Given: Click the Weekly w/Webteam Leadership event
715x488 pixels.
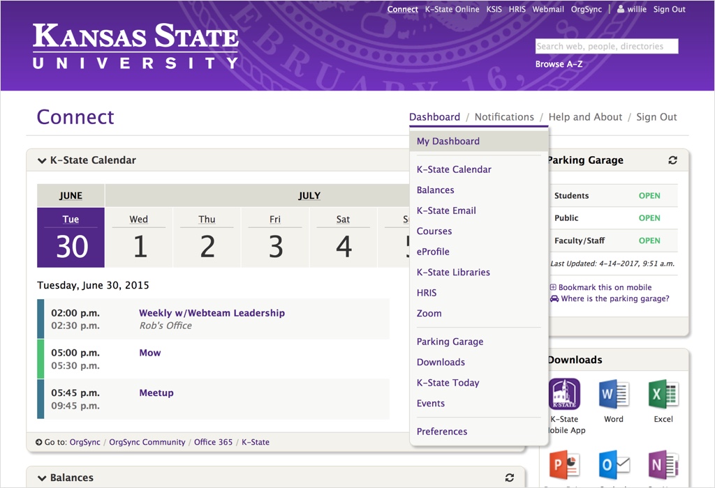Looking at the screenshot, I should tap(212, 313).
